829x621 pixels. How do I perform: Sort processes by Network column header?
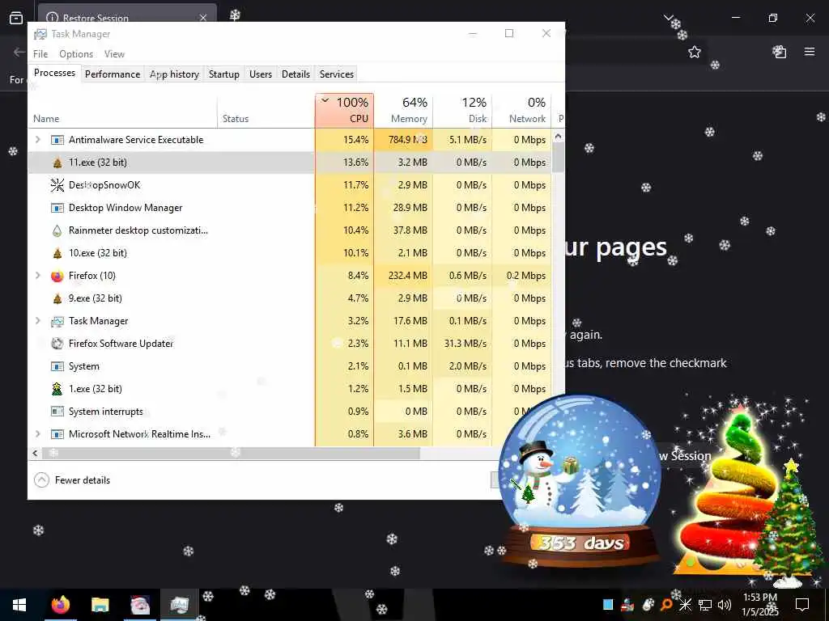tap(521, 111)
